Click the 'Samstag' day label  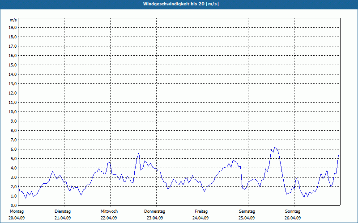pyautogui.click(x=247, y=211)
